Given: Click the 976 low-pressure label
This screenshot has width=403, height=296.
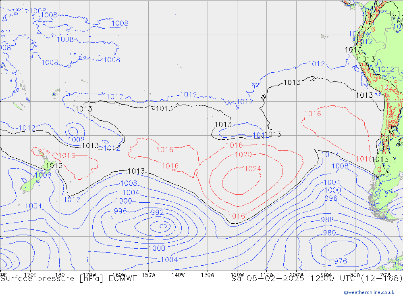Looking at the screenshot, I should tap(340, 261).
